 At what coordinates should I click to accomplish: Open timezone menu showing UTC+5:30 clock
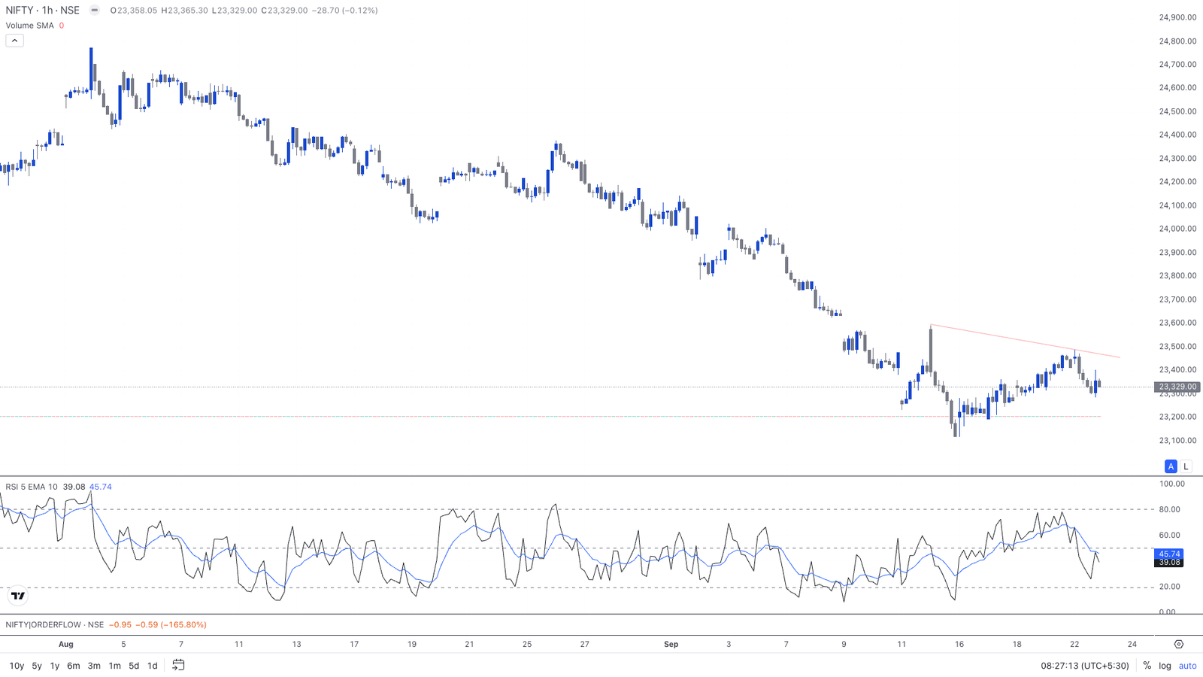[x=1085, y=666]
